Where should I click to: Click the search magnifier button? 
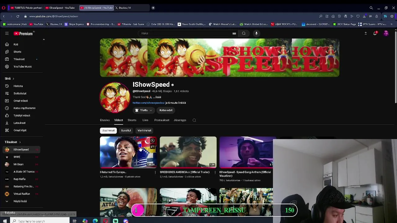(x=244, y=33)
